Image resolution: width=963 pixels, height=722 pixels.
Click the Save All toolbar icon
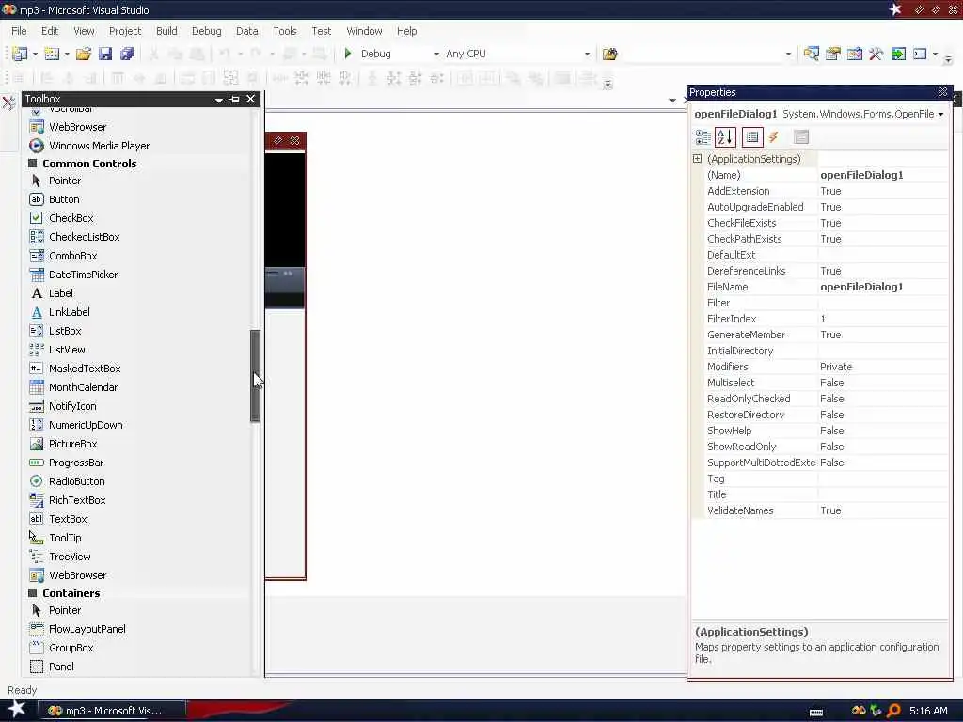pos(127,54)
